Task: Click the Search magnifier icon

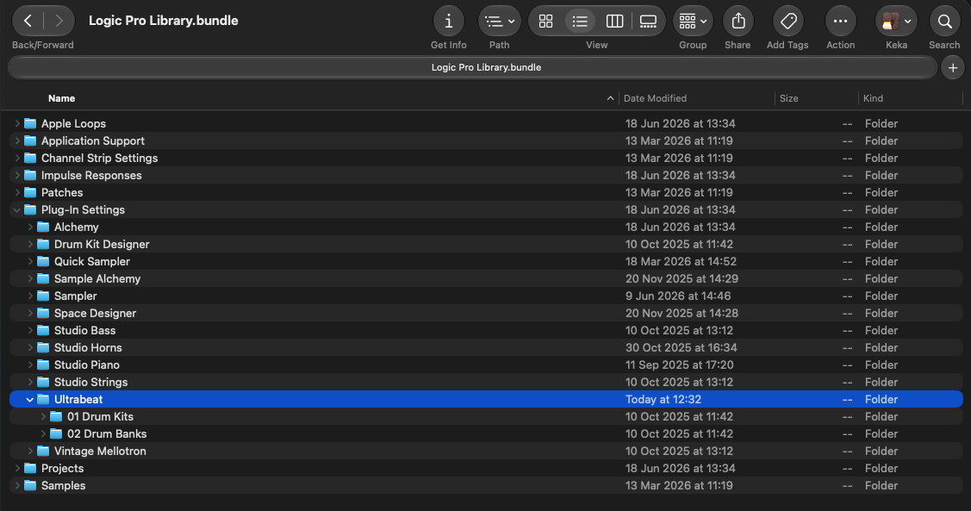Action: point(944,21)
